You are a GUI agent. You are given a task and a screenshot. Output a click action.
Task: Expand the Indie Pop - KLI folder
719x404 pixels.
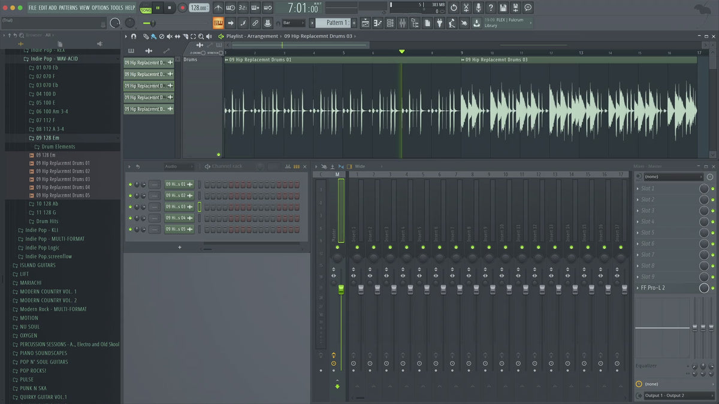pos(41,230)
